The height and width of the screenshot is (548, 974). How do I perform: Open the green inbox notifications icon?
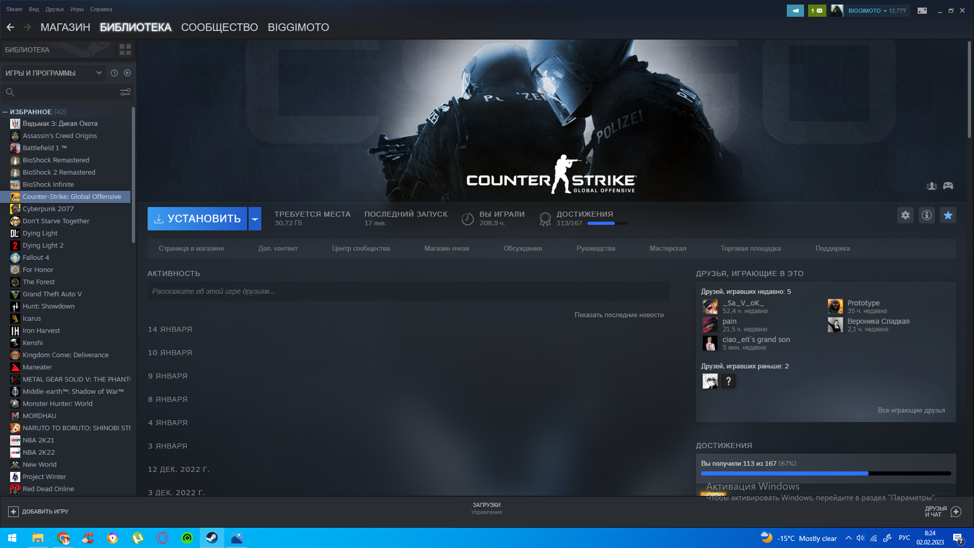coord(817,10)
